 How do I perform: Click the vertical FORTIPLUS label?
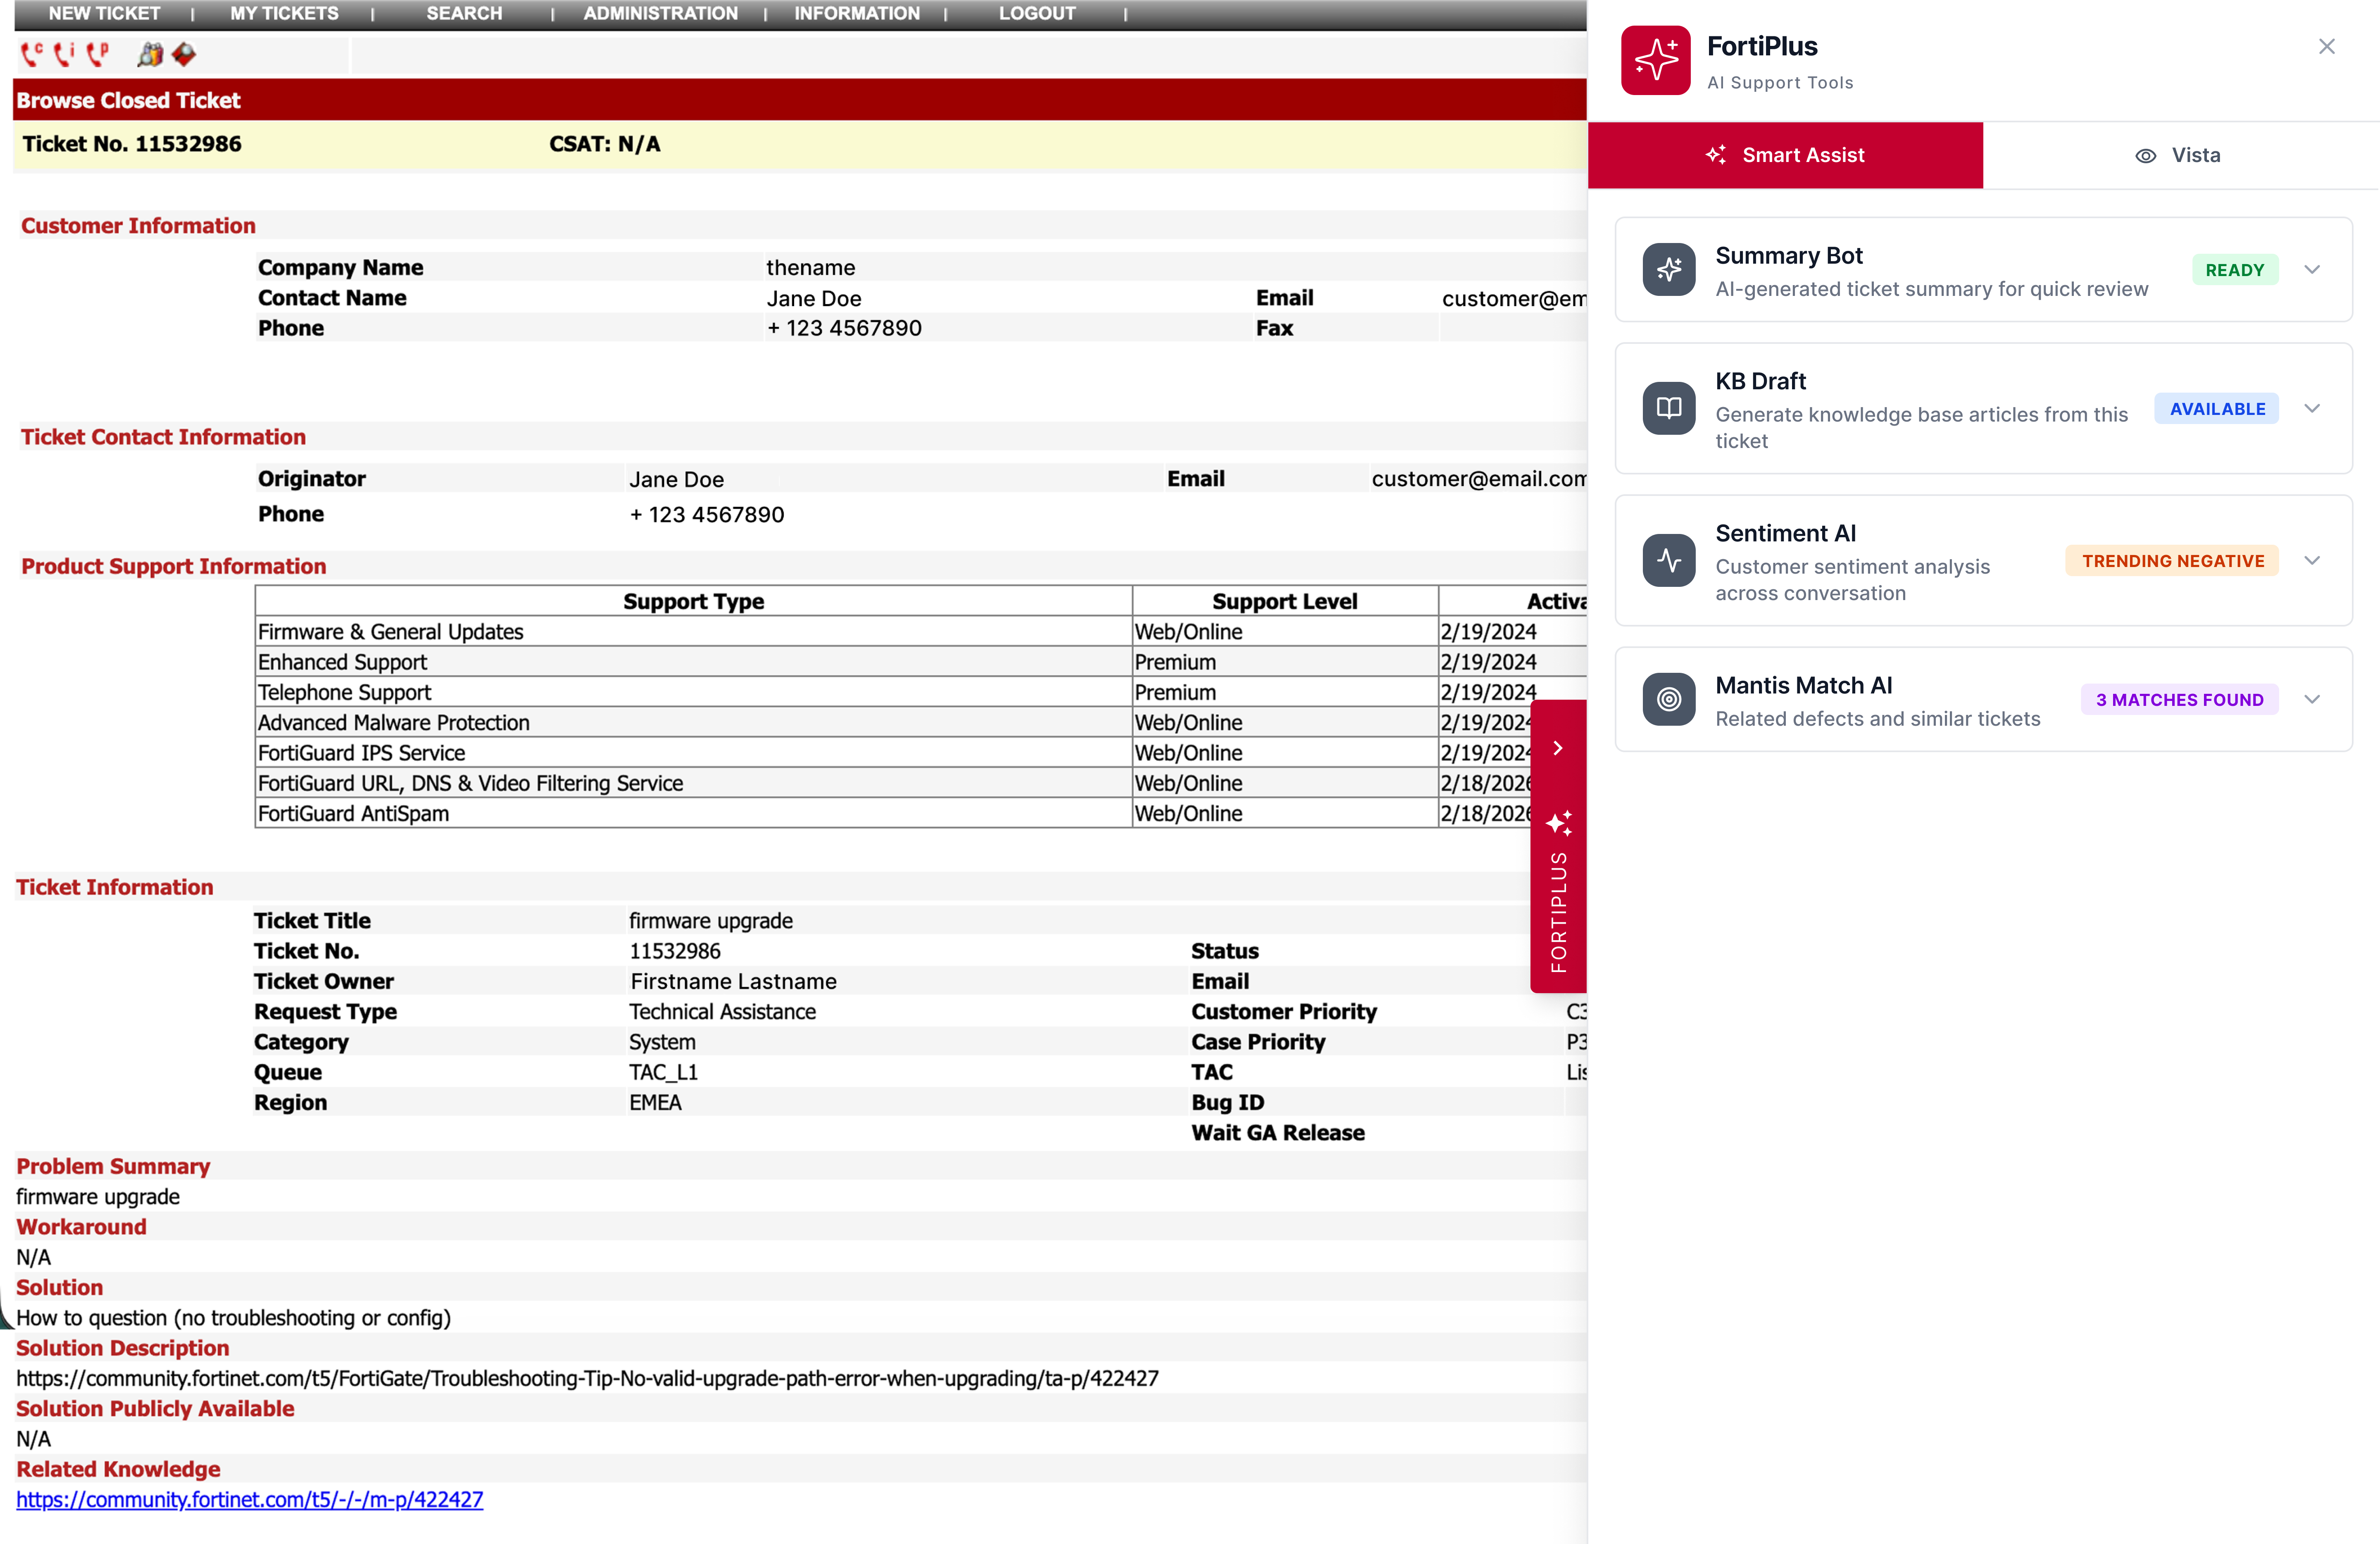[x=1559, y=912]
